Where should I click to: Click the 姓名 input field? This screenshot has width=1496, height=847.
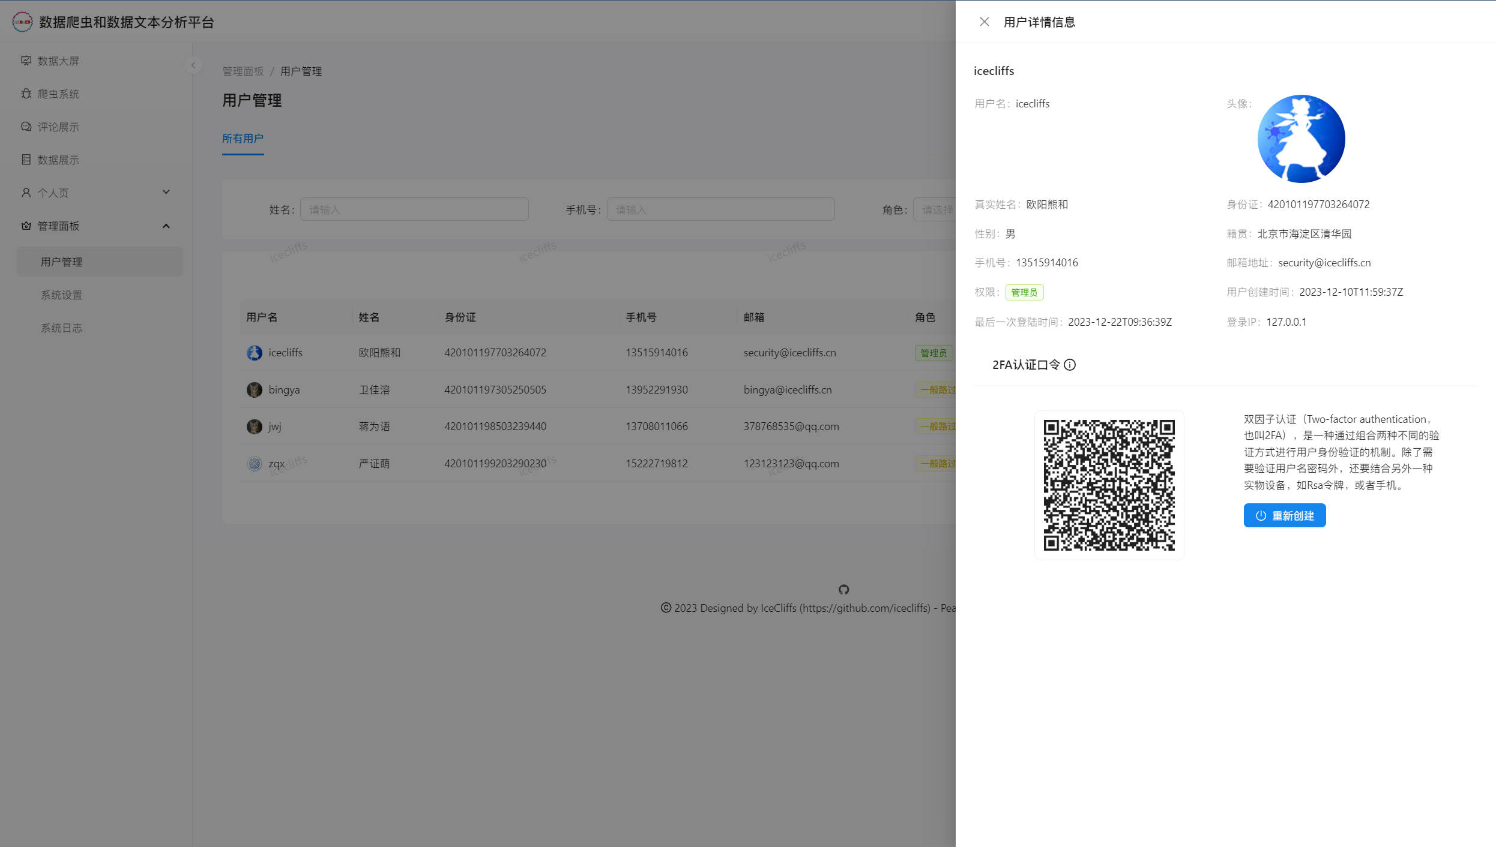click(x=414, y=210)
